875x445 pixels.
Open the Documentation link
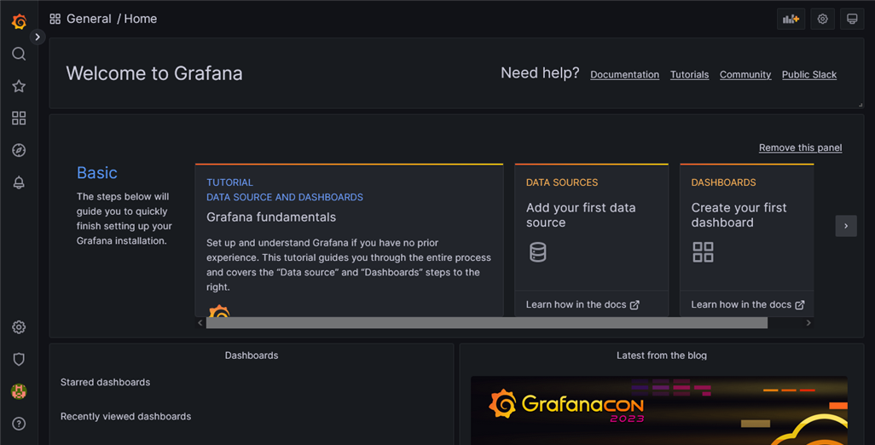pos(624,75)
